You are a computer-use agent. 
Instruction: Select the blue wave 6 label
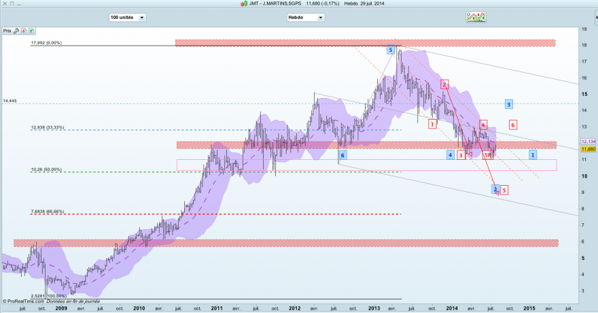click(342, 155)
